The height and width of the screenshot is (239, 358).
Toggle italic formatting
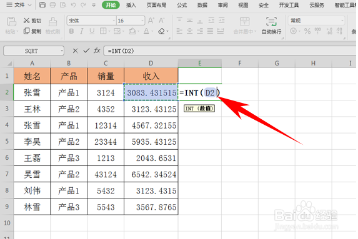pyautogui.click(x=82, y=31)
